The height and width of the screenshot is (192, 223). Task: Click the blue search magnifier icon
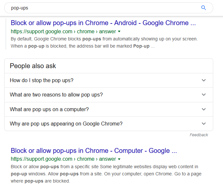tap(204, 8)
